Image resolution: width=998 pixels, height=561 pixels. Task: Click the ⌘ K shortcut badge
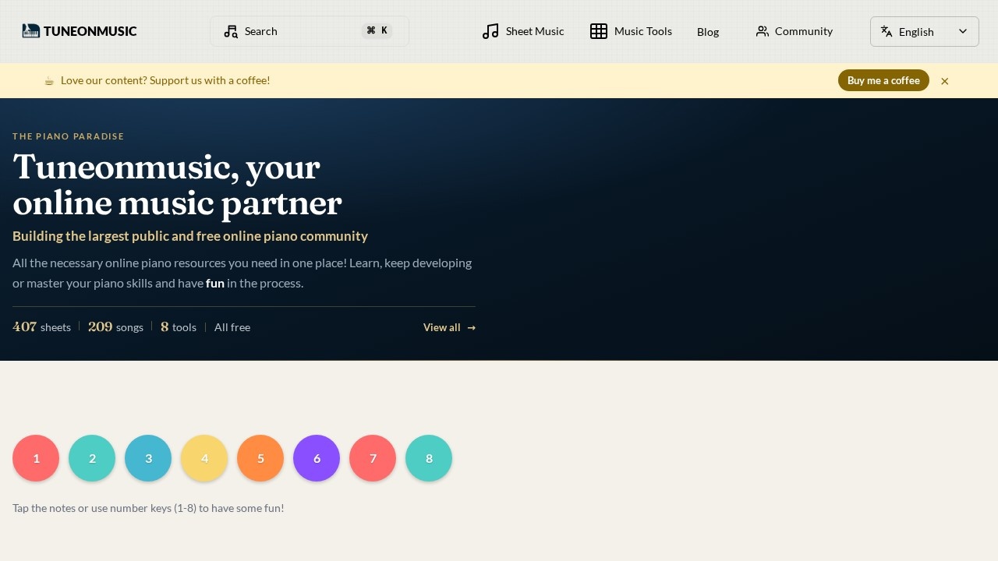377,31
